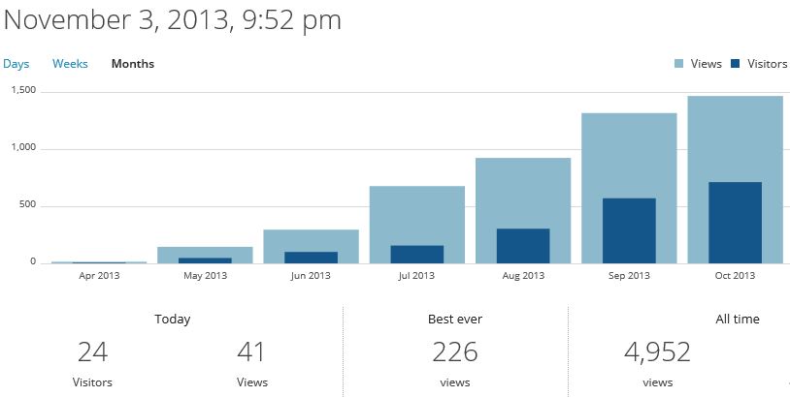Click the 226 best ever views number
Image resolution: width=790 pixels, height=397 pixels.
point(455,352)
